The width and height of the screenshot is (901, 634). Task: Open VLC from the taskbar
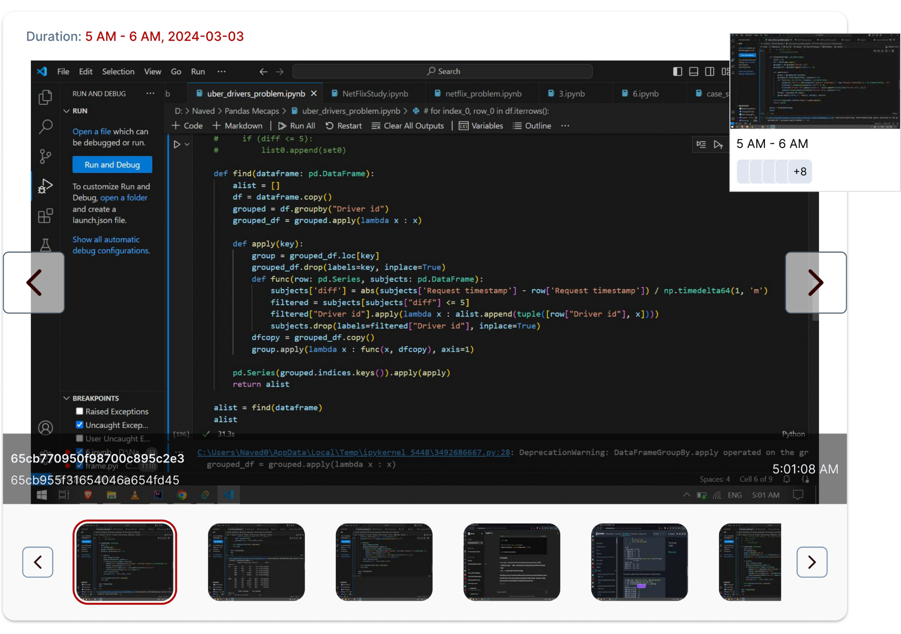[135, 495]
